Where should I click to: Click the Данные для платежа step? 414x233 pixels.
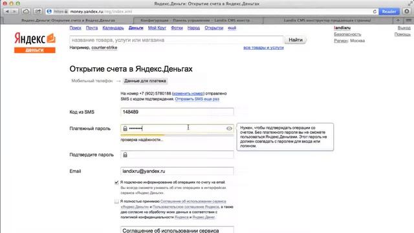tap(145, 81)
